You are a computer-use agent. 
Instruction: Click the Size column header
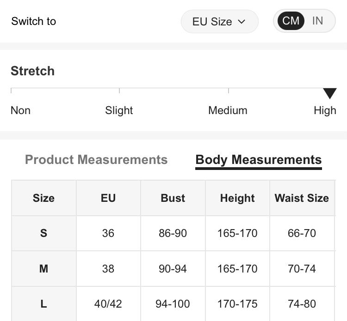click(43, 198)
